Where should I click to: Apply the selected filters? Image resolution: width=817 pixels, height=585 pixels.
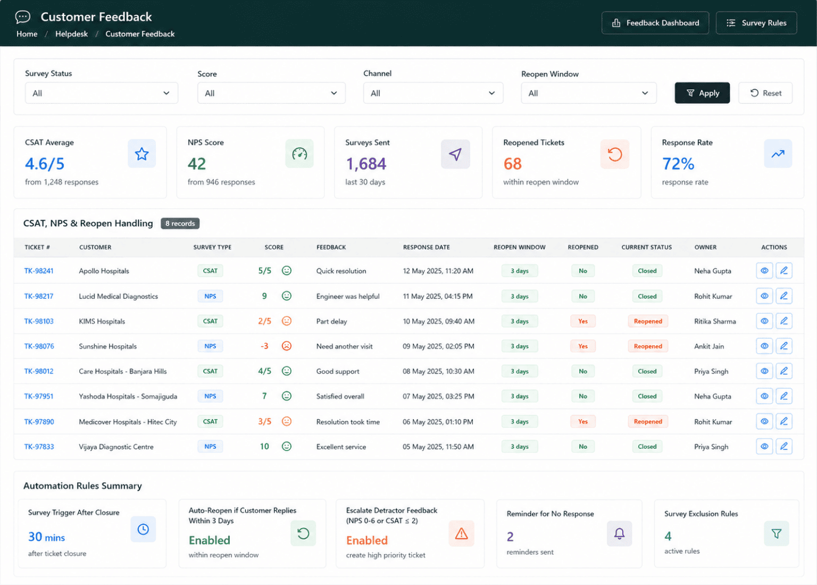click(x=702, y=93)
